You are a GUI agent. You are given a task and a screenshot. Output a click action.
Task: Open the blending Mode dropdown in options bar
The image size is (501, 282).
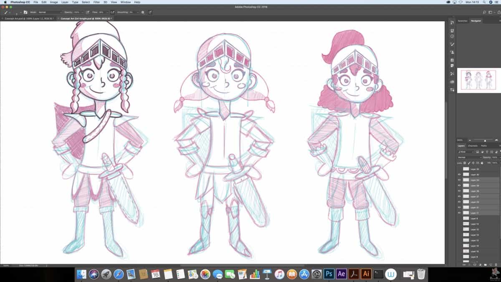pos(46,12)
